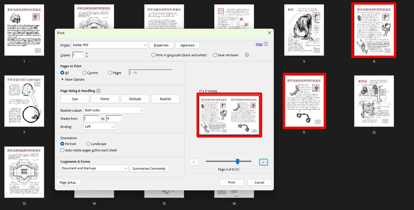Image resolution: width=414 pixels, height=210 pixels.
Task: Check Auto-rotate pages within each sheet
Action: coord(62,150)
